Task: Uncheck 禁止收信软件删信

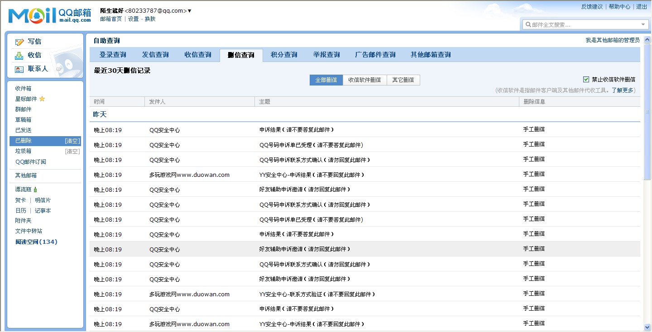Action: click(586, 78)
